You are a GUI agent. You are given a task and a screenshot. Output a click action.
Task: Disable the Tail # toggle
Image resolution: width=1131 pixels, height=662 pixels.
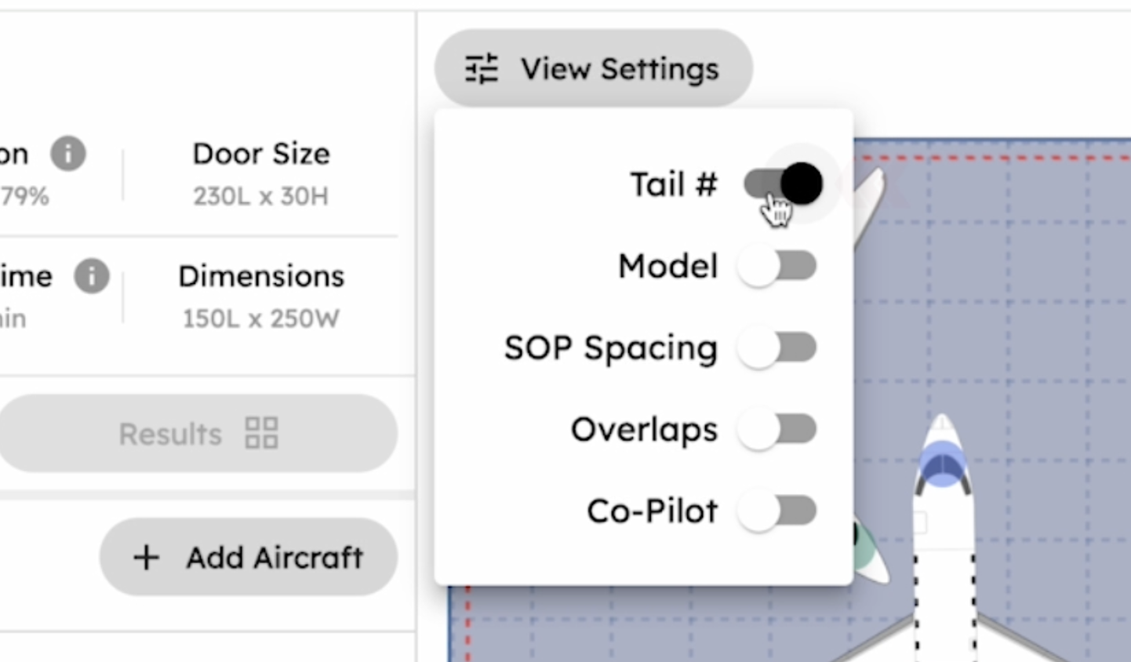[x=783, y=184]
